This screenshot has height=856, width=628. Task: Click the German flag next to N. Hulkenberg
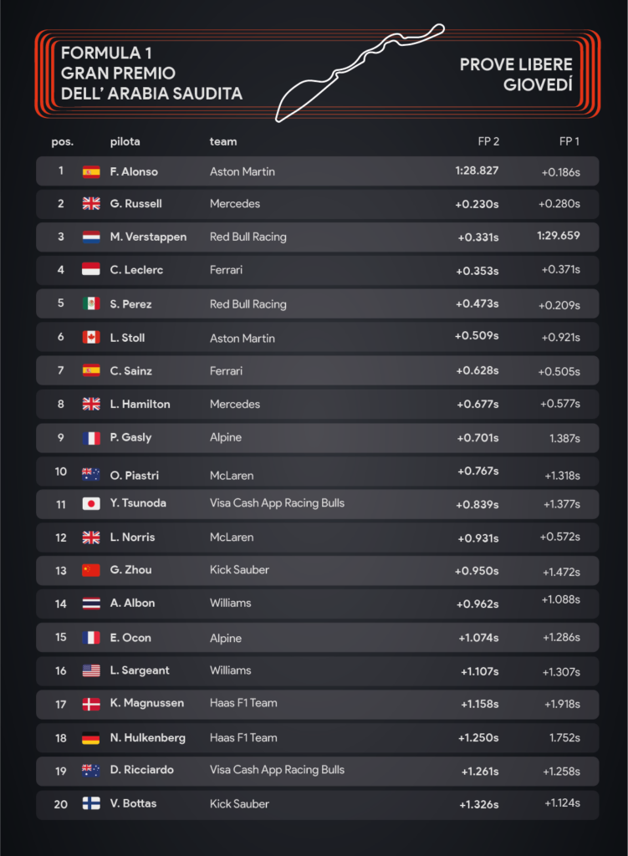tap(91, 738)
